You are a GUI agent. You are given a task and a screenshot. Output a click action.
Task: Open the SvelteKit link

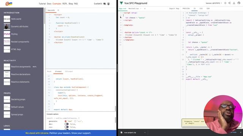click(x=98, y=4)
